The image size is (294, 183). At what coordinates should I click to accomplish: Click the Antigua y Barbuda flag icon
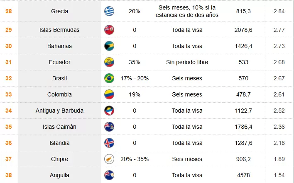coord(109,111)
